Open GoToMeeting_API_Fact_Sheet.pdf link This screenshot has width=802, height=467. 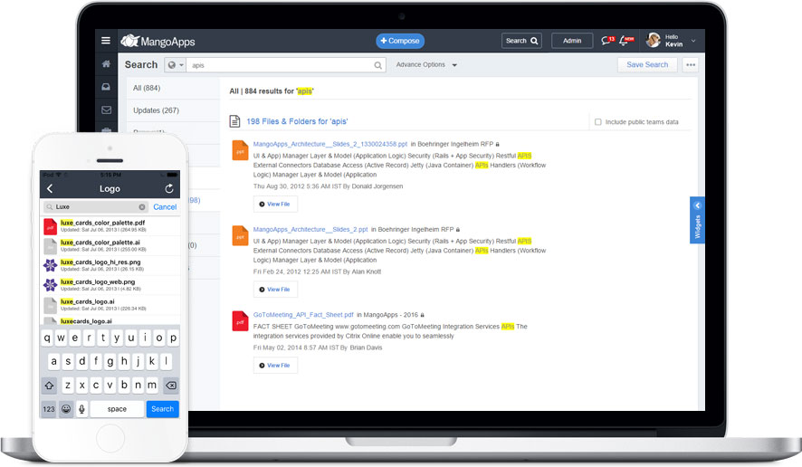[303, 315]
